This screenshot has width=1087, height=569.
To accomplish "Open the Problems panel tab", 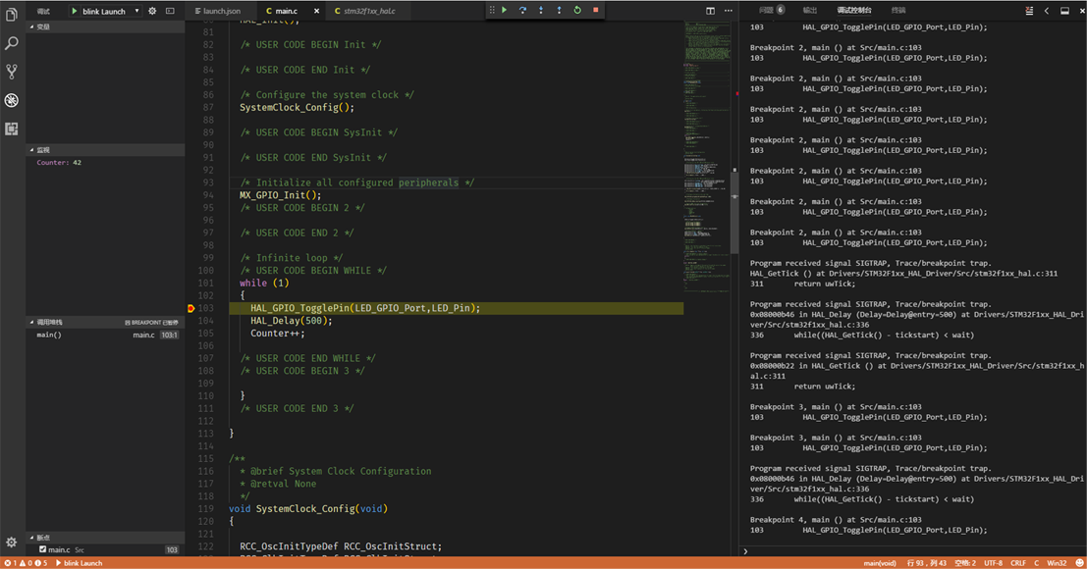I will pos(771,11).
